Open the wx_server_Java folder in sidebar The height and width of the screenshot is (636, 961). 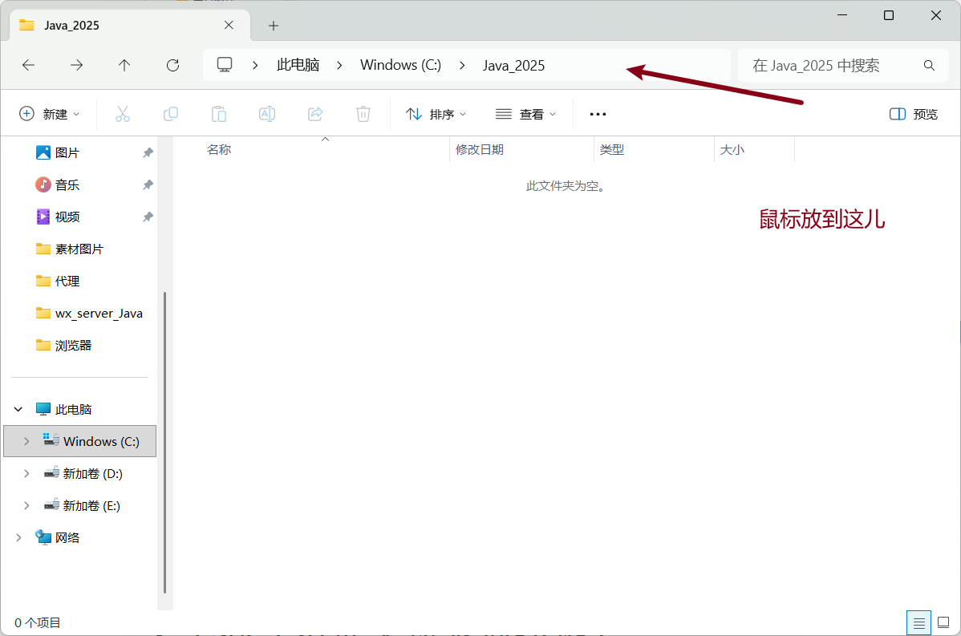point(98,314)
